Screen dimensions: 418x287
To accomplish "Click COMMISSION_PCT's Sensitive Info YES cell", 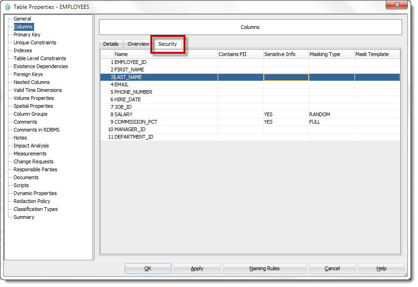I will pos(286,122).
